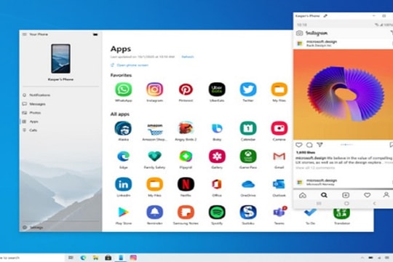
Task: Open the Bixby app
Action: click(217, 128)
